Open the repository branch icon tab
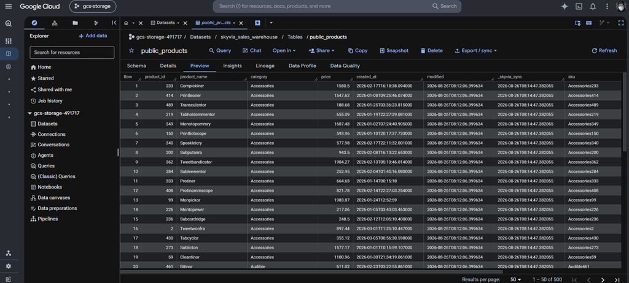 (95, 23)
